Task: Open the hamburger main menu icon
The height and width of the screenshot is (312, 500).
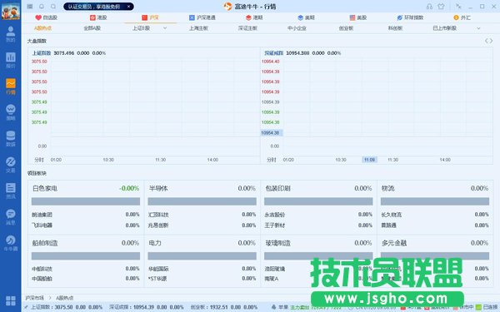Action: point(30,7)
